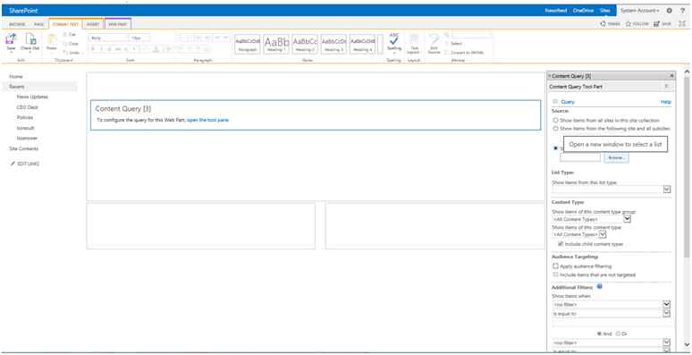This screenshot has height=355, width=692.
Task: Apply the Heading 2 style
Action: 305,44
